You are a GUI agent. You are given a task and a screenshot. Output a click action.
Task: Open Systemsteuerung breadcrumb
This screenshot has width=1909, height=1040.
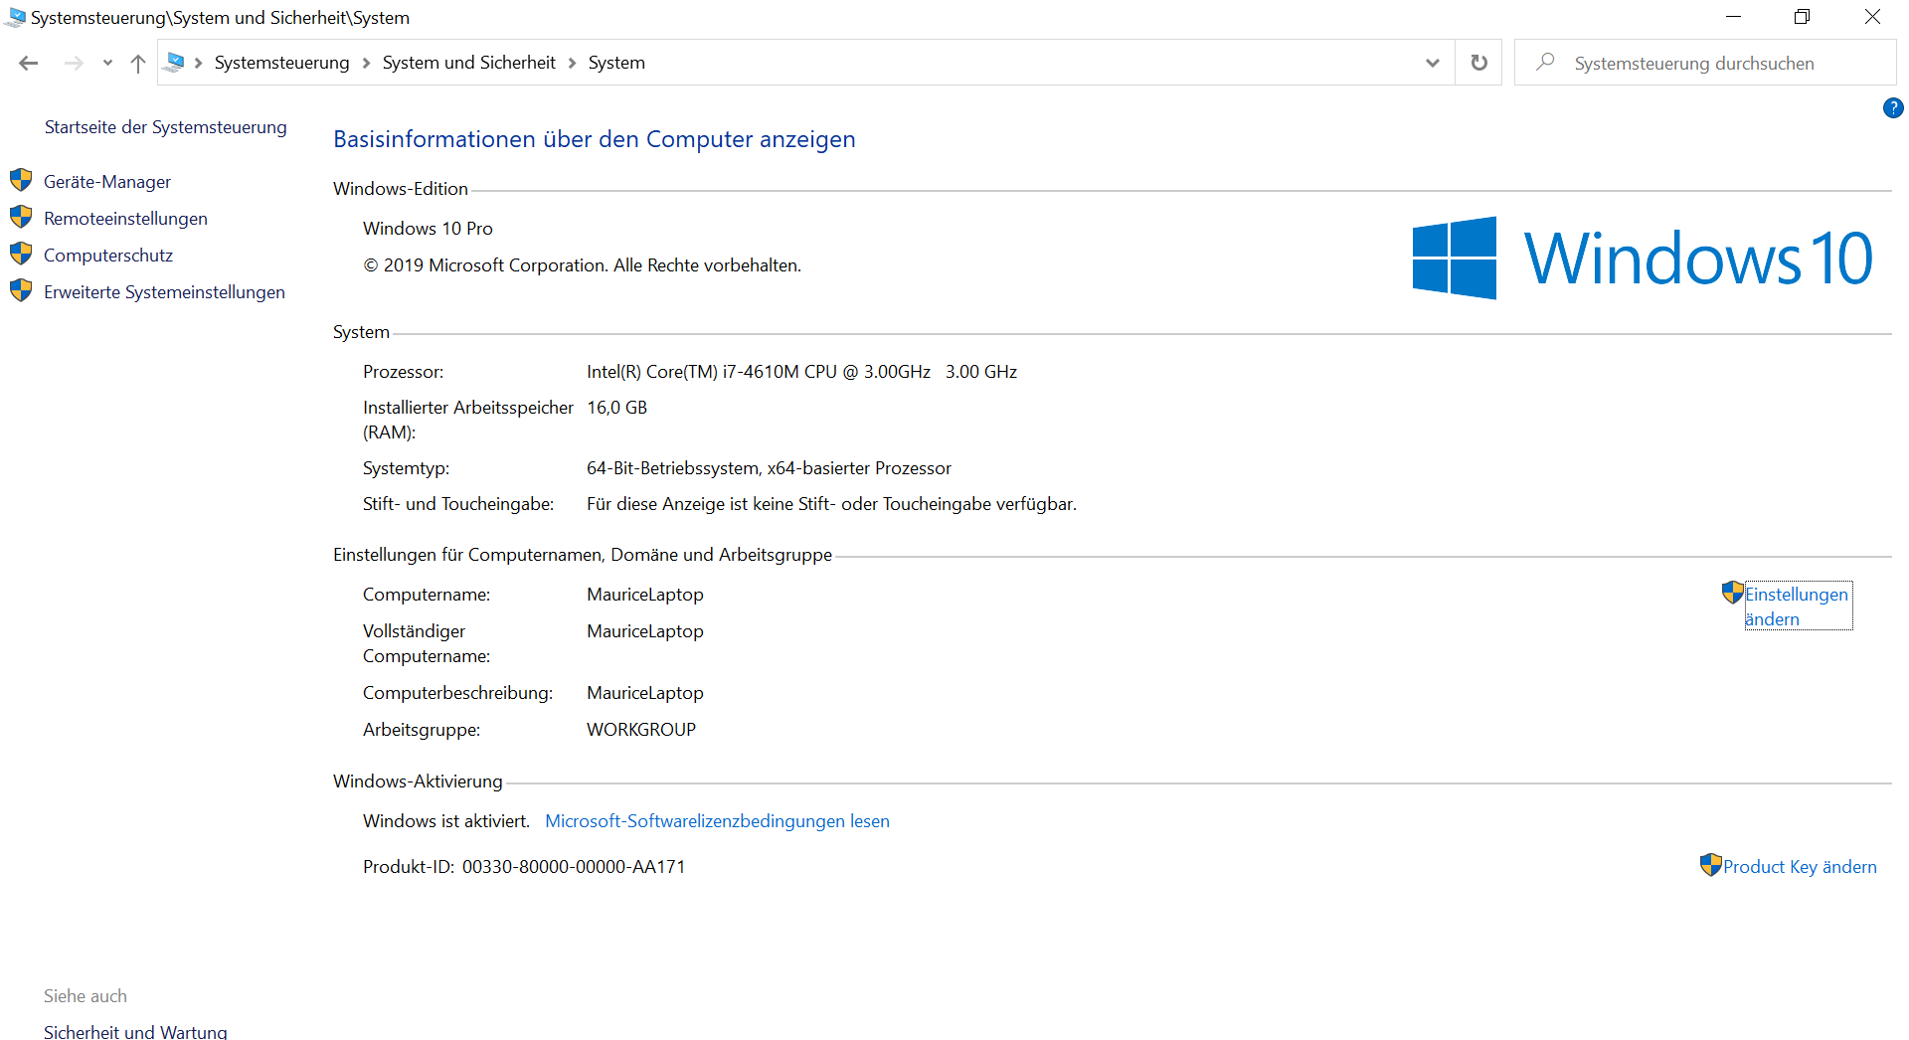click(x=281, y=63)
